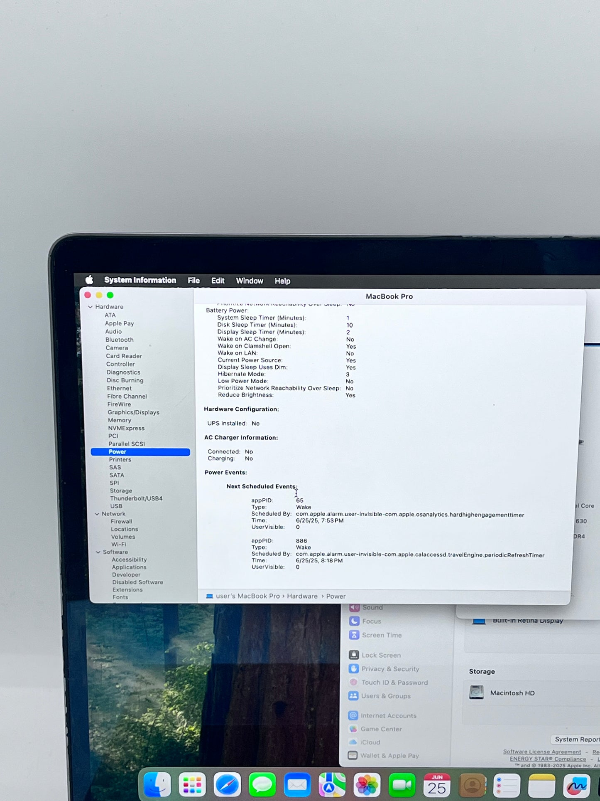Click the 'AC Charger Information:' heading
Viewport: 600px width, 801px height.
pyautogui.click(x=241, y=437)
